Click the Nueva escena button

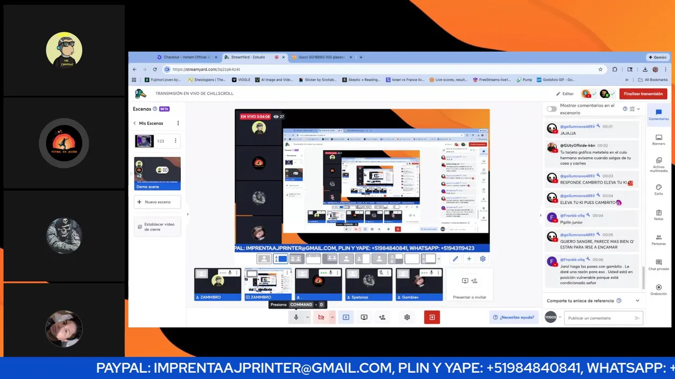click(x=157, y=202)
